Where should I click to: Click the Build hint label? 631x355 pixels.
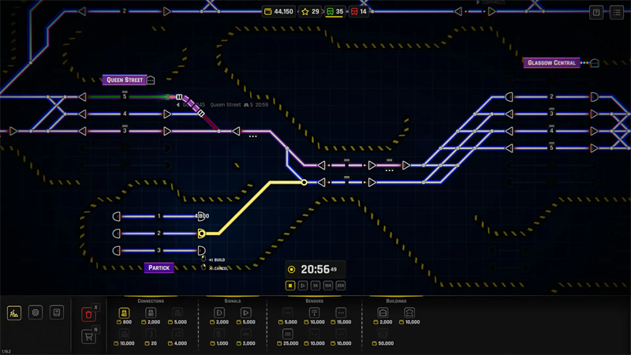(217, 260)
